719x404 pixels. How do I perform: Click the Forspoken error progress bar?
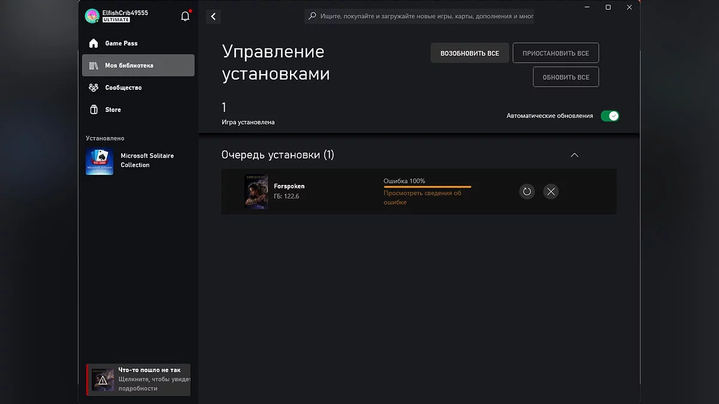point(427,187)
